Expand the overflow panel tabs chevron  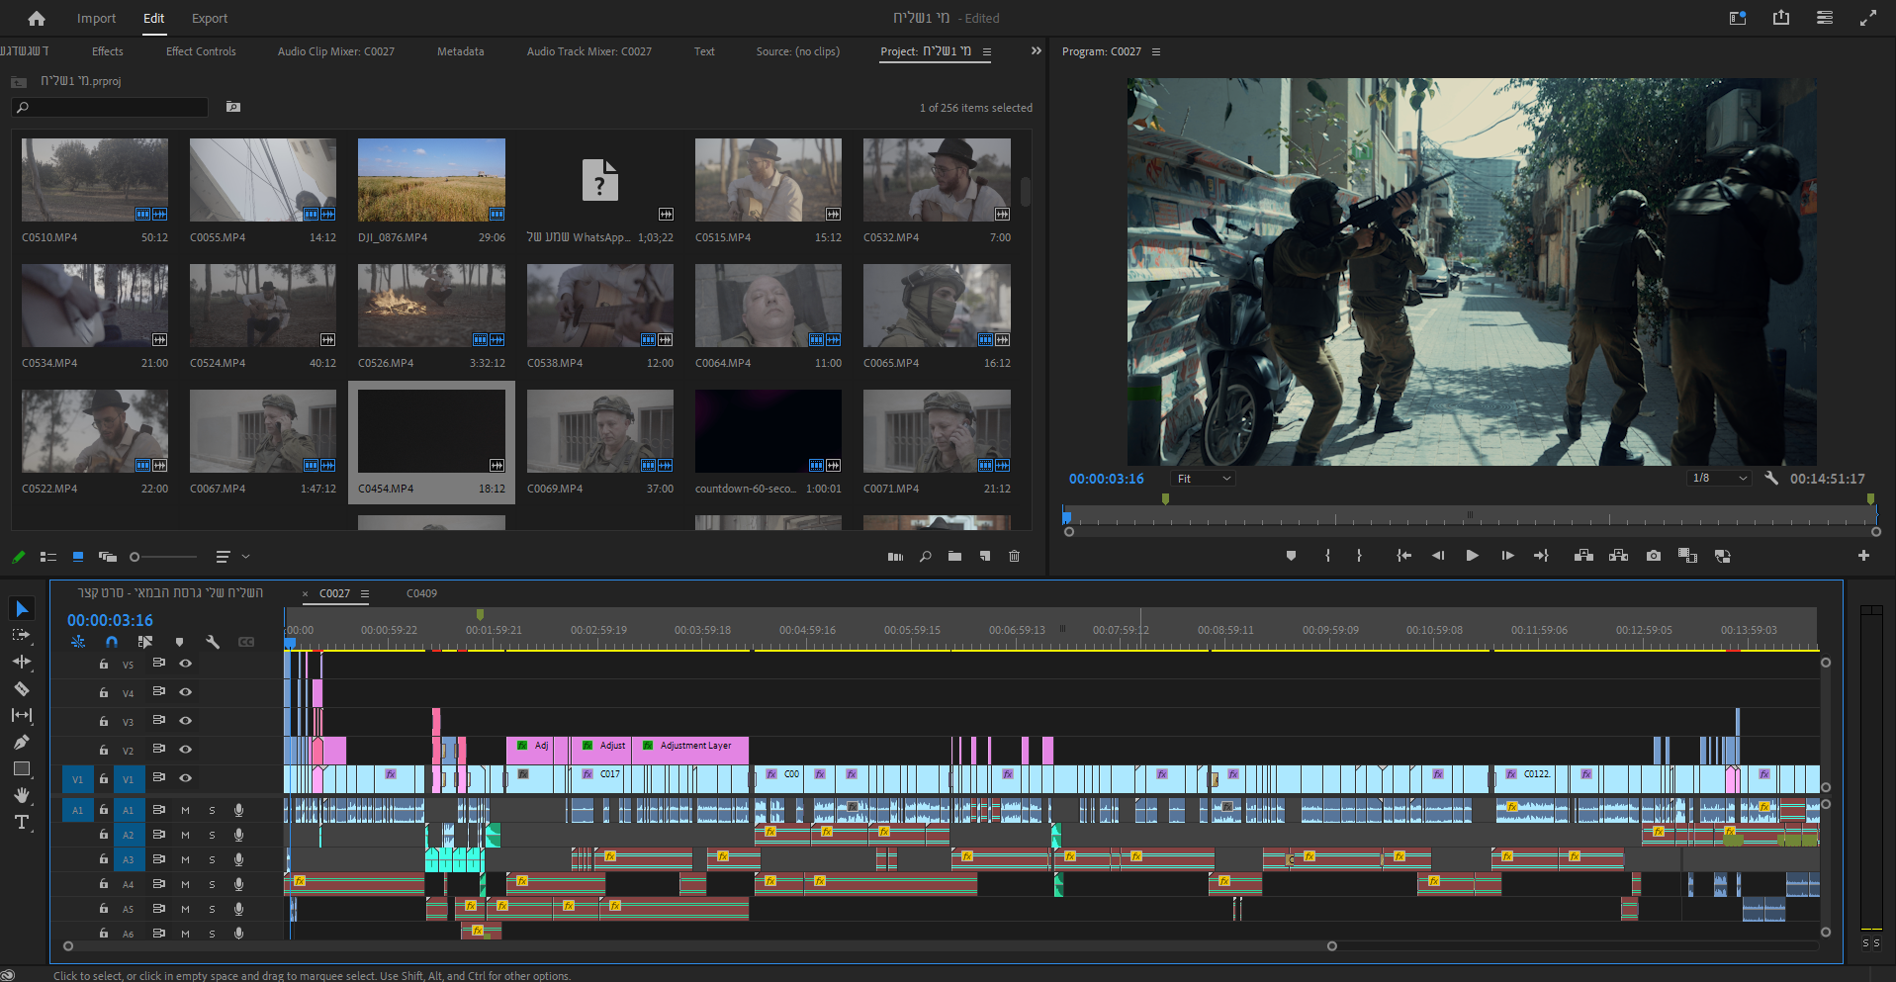pos(1036,51)
